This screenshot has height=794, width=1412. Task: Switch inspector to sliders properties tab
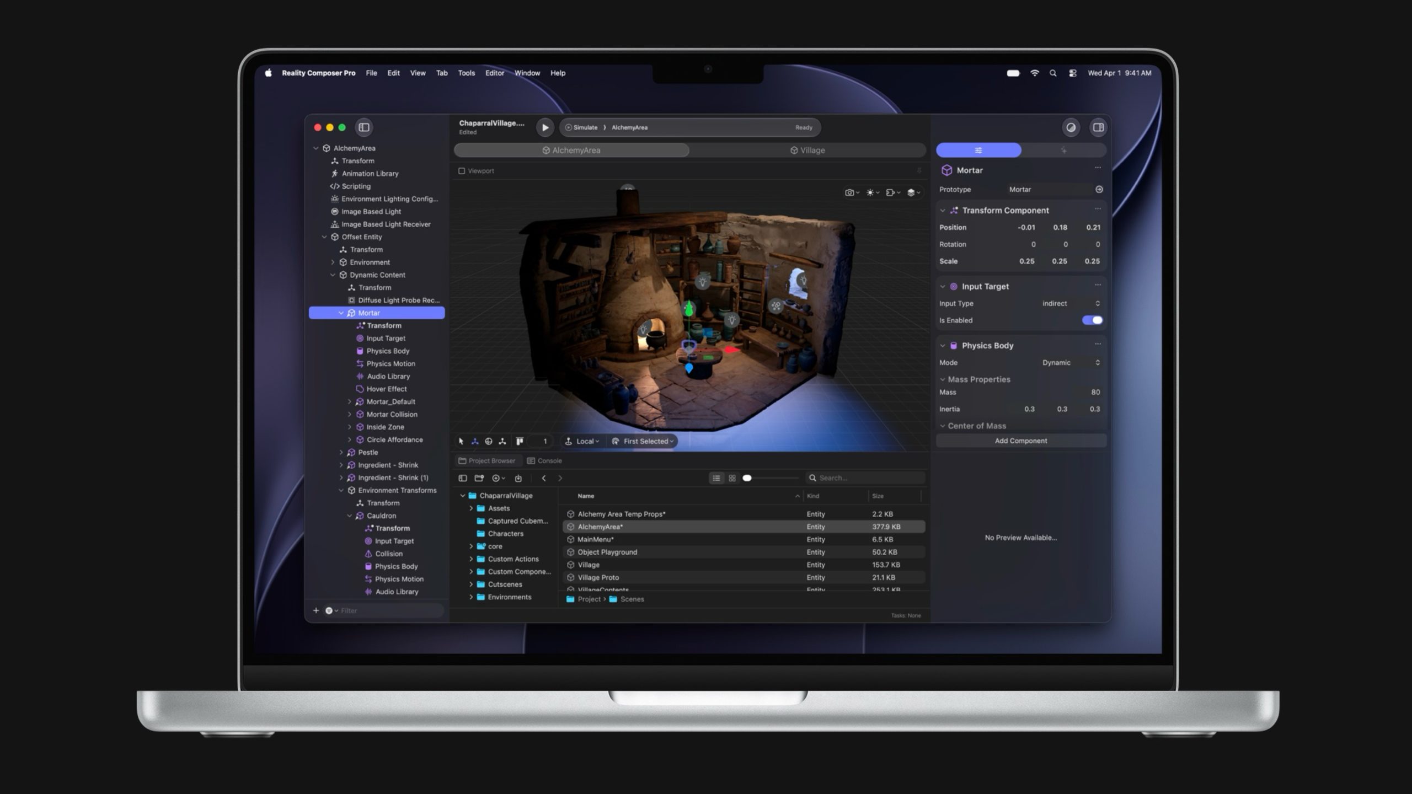click(978, 150)
